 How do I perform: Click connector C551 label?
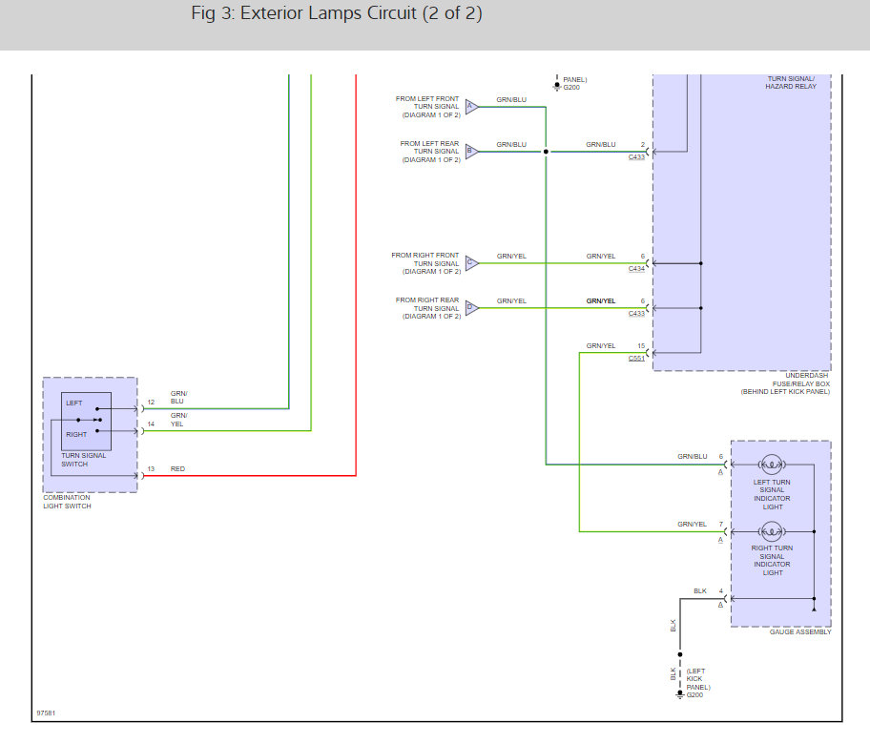coord(636,359)
